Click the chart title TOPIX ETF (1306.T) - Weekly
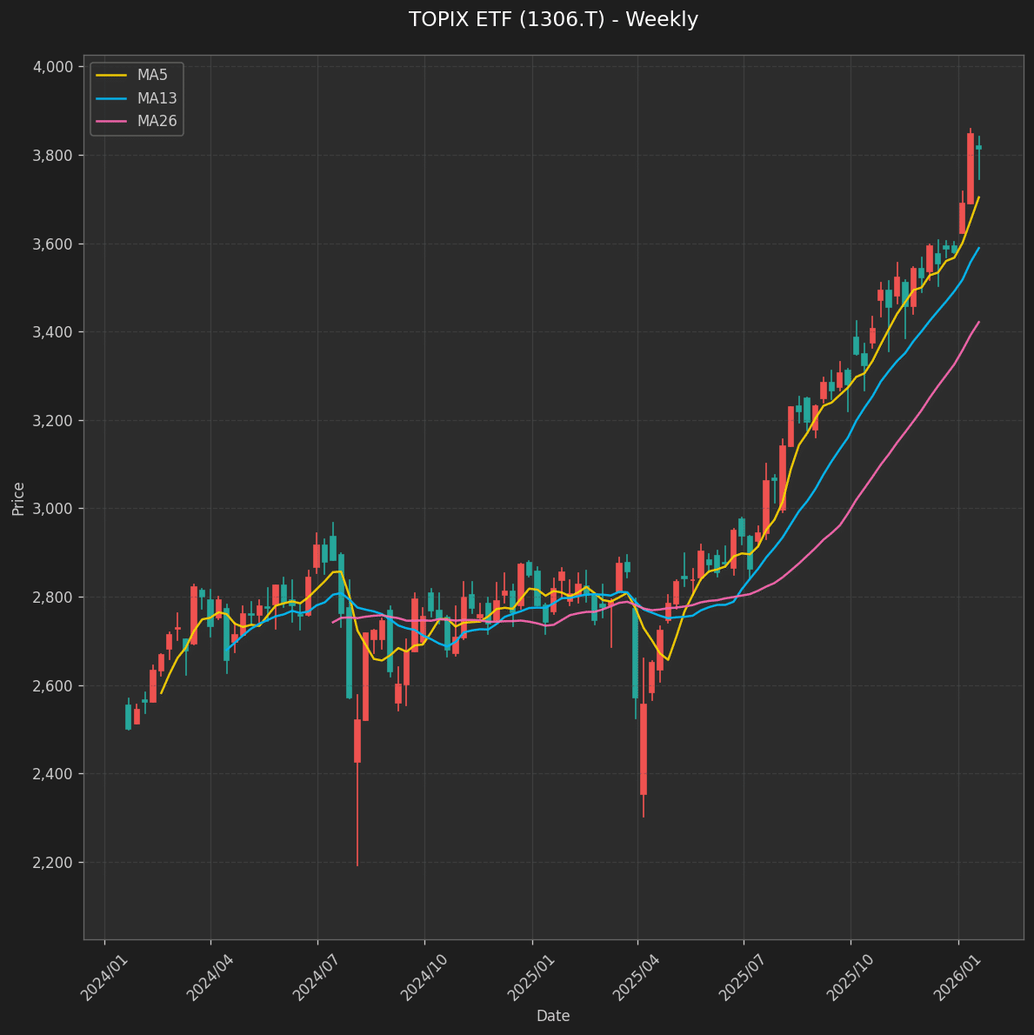The width and height of the screenshot is (1034, 1035). click(x=553, y=19)
